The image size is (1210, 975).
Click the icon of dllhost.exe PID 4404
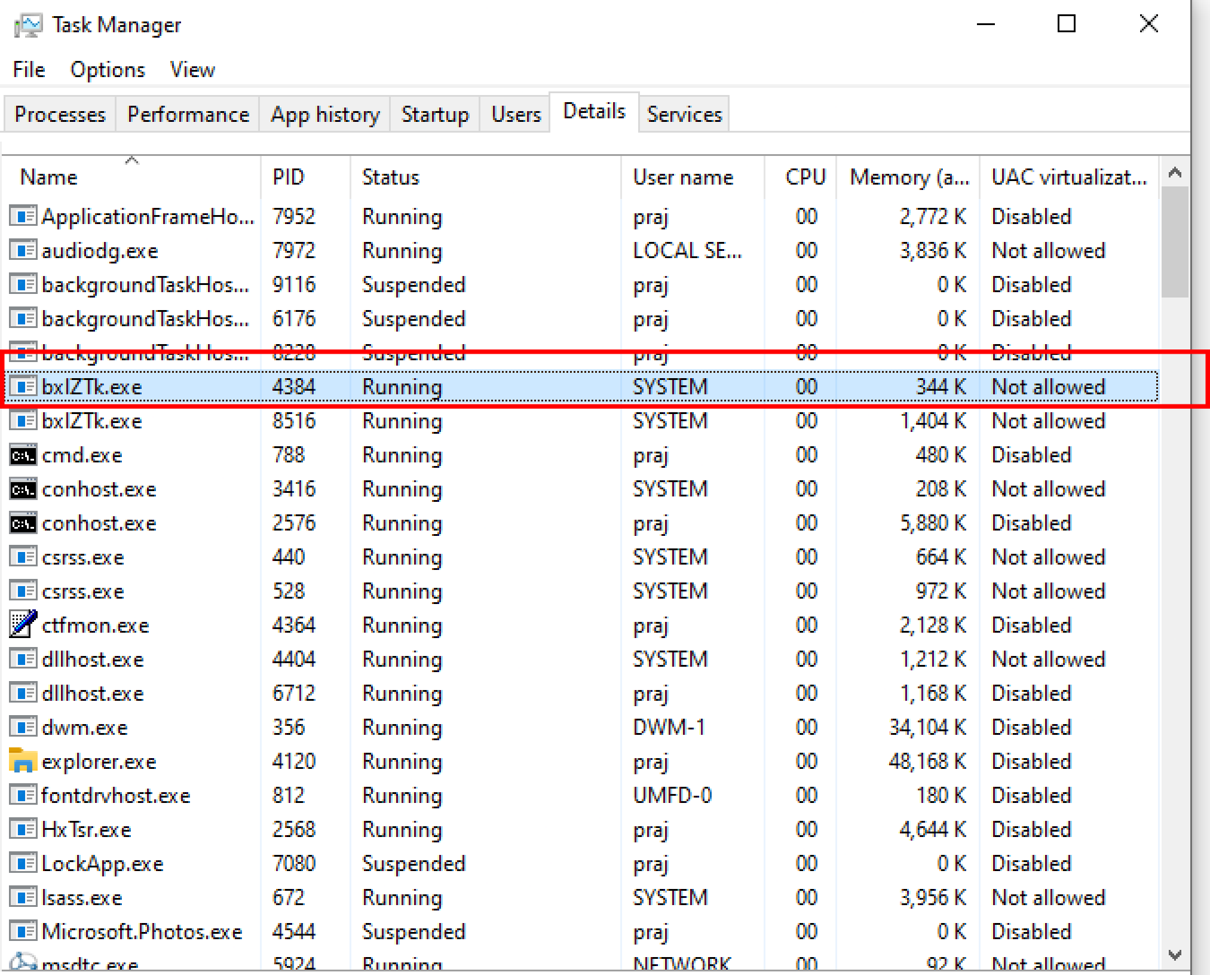(23, 660)
